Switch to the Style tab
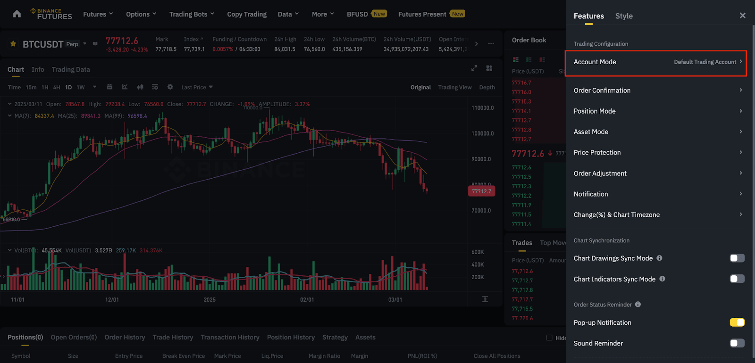Viewport: 755px width, 363px height. click(624, 16)
